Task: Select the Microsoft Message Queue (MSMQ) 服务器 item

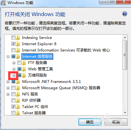Action: coord(61,88)
